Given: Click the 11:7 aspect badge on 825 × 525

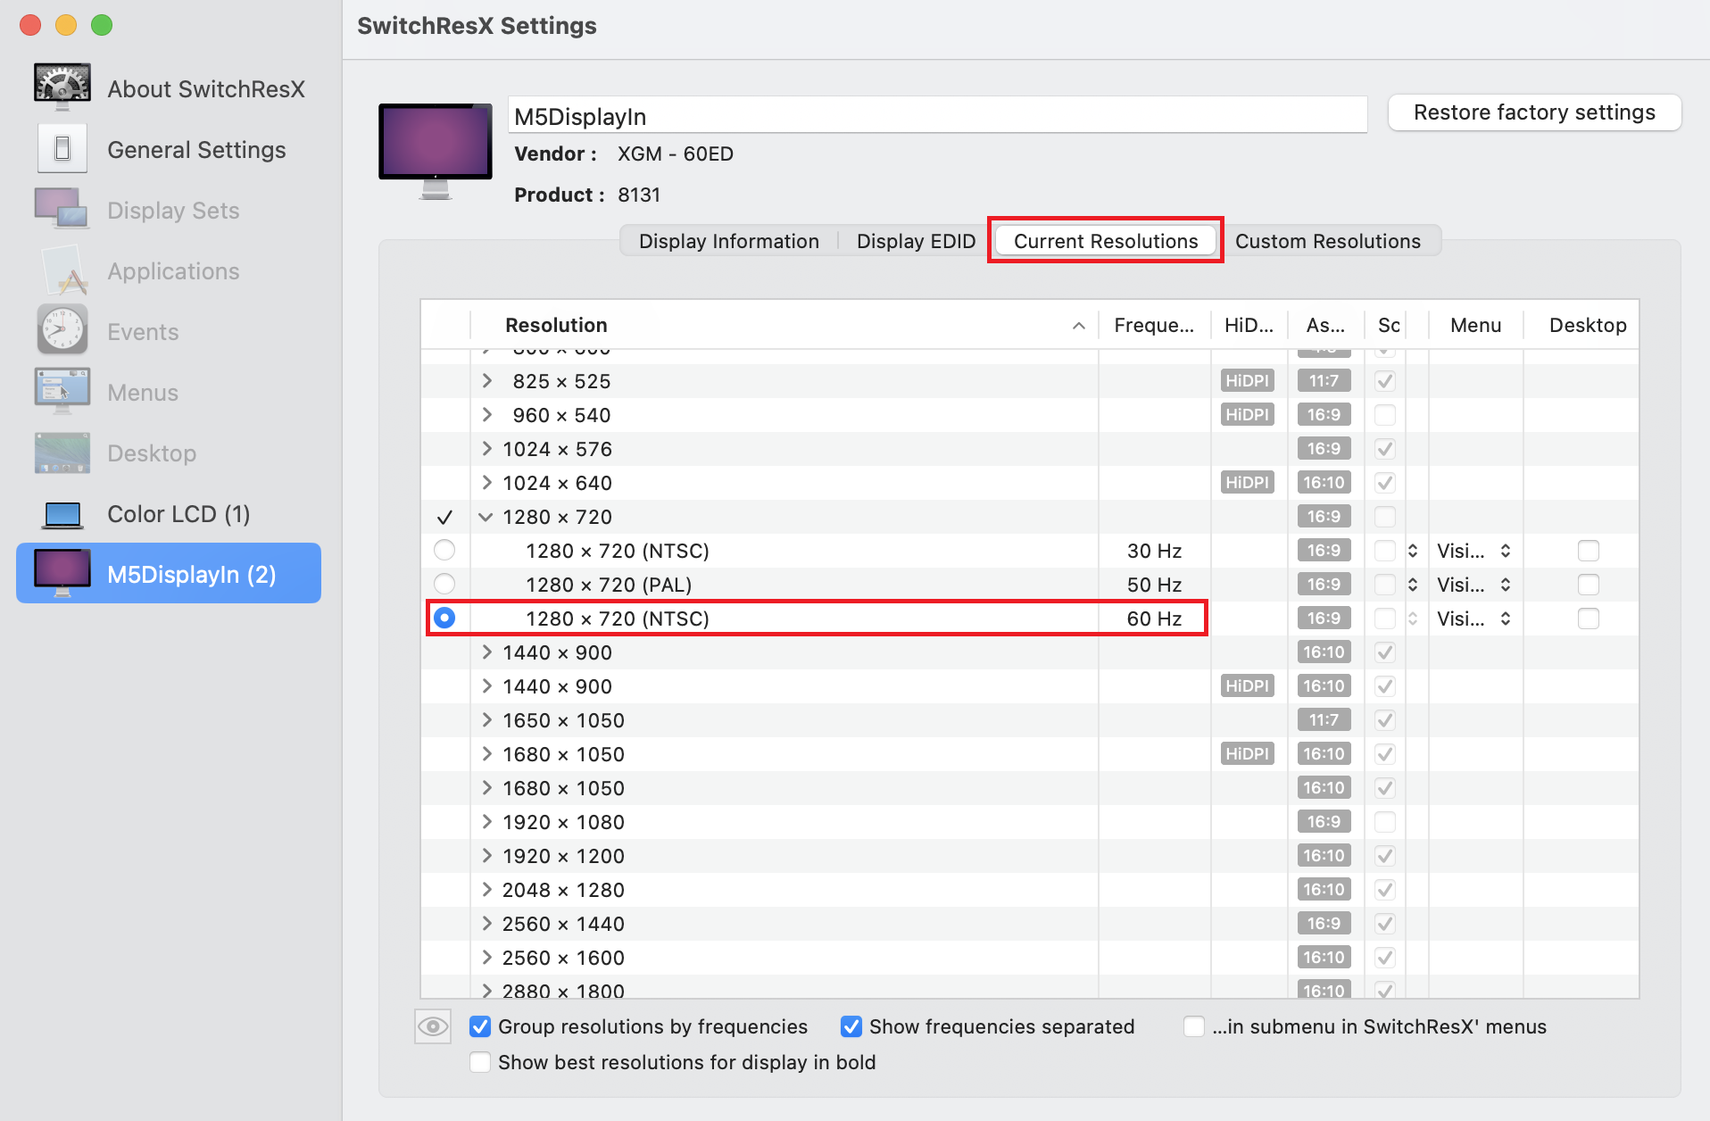Looking at the screenshot, I should coord(1324,381).
